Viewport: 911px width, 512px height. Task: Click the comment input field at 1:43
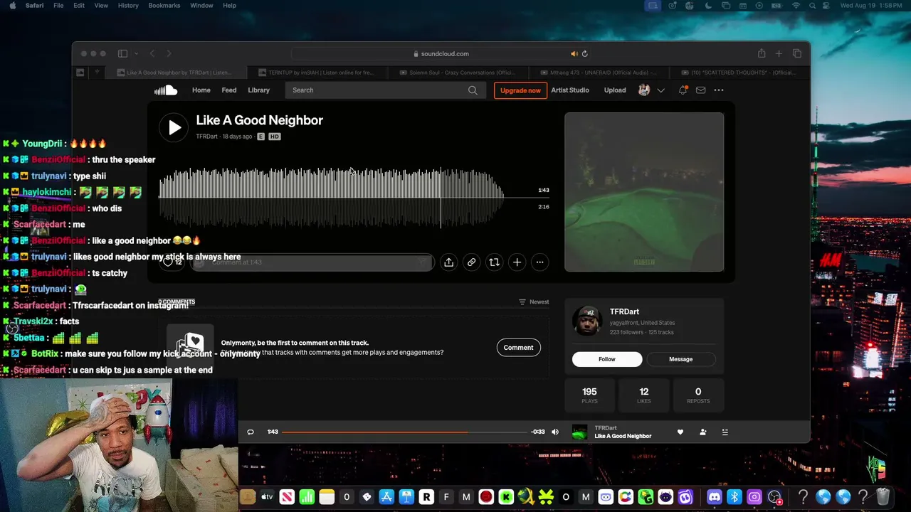pyautogui.click(x=312, y=262)
